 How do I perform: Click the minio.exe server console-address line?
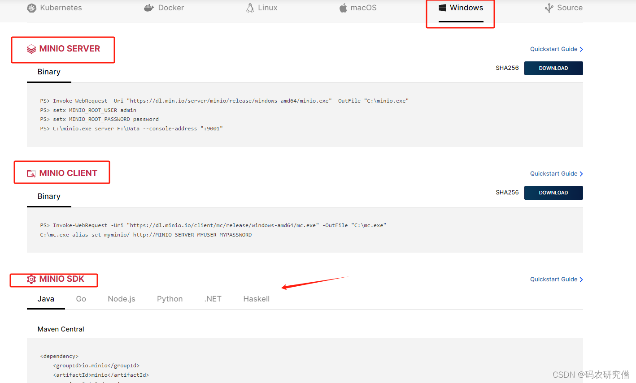131,129
